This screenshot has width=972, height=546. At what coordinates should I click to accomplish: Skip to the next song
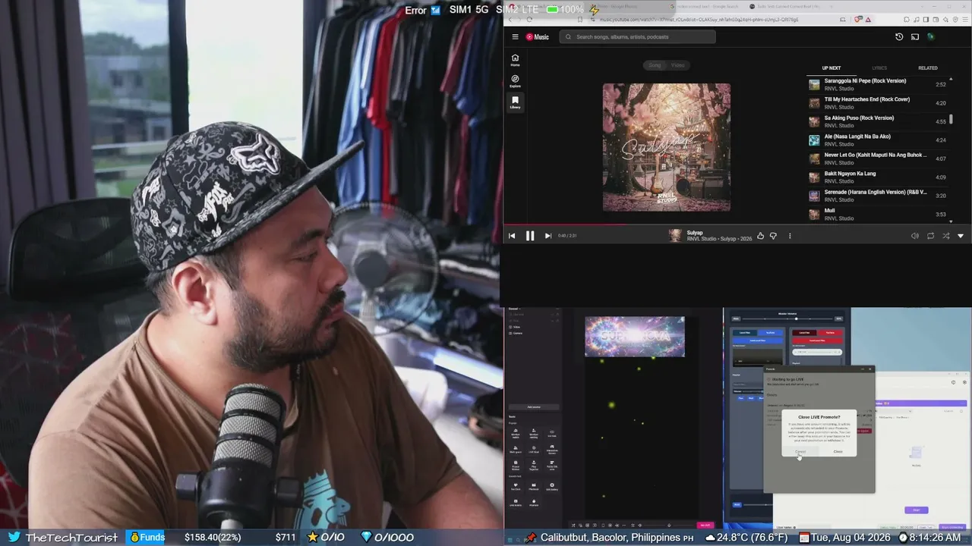548,236
